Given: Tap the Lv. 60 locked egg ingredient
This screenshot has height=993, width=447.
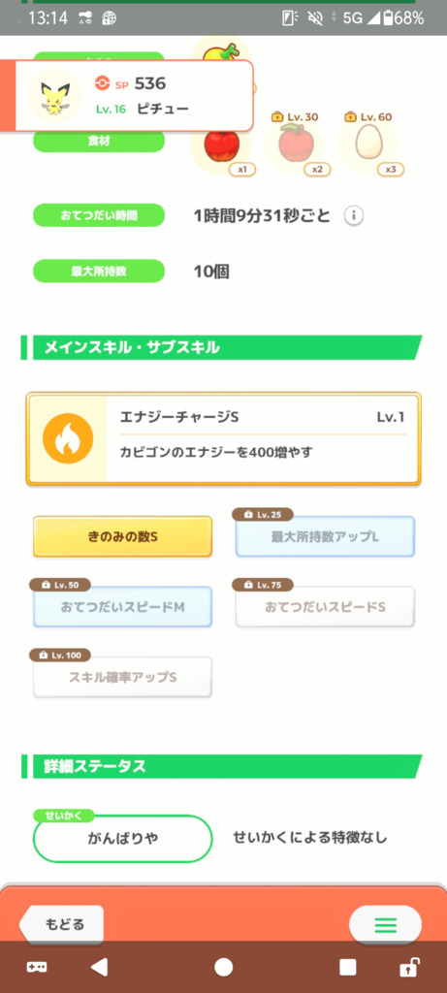Looking at the screenshot, I should pos(369,144).
